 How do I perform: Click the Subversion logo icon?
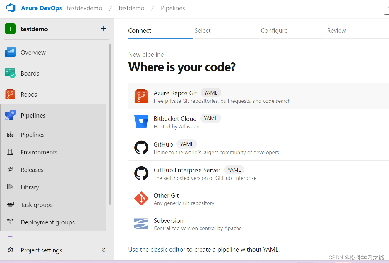[x=141, y=224]
